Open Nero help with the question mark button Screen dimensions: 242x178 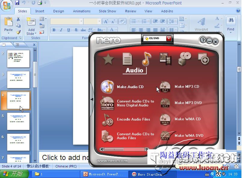pyautogui.click(x=203, y=40)
